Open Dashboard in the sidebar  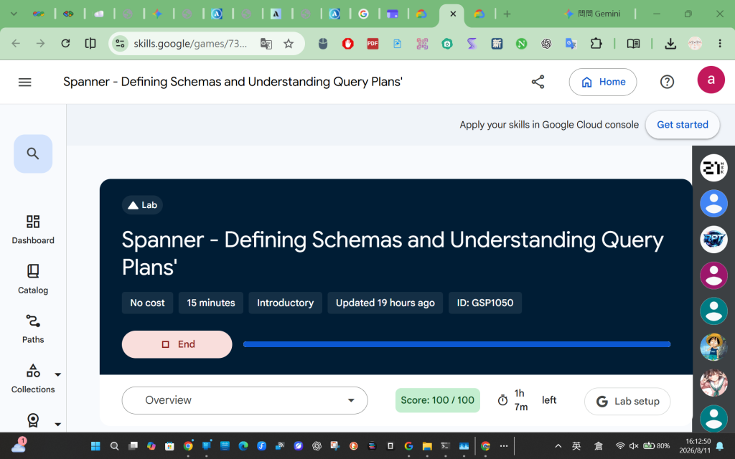tap(33, 229)
